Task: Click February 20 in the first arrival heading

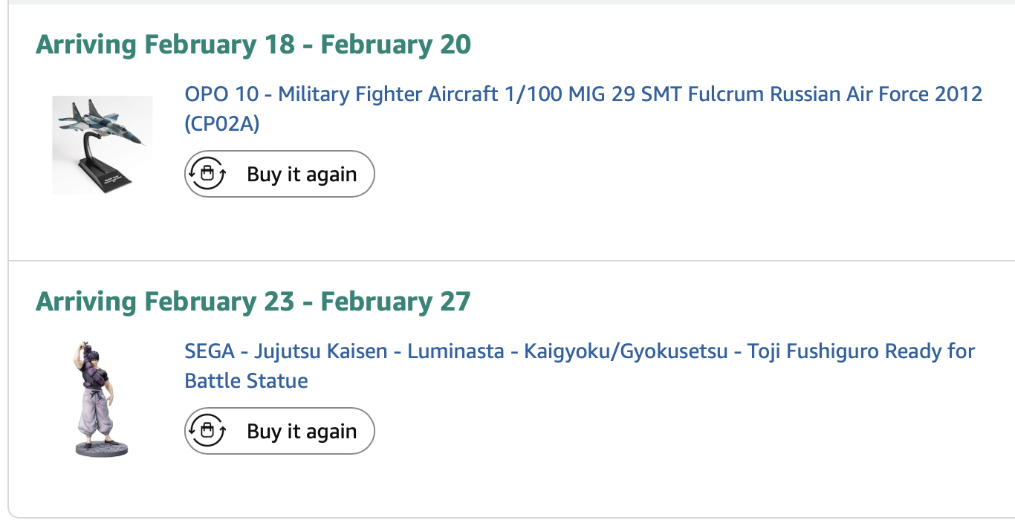Action: (x=395, y=45)
